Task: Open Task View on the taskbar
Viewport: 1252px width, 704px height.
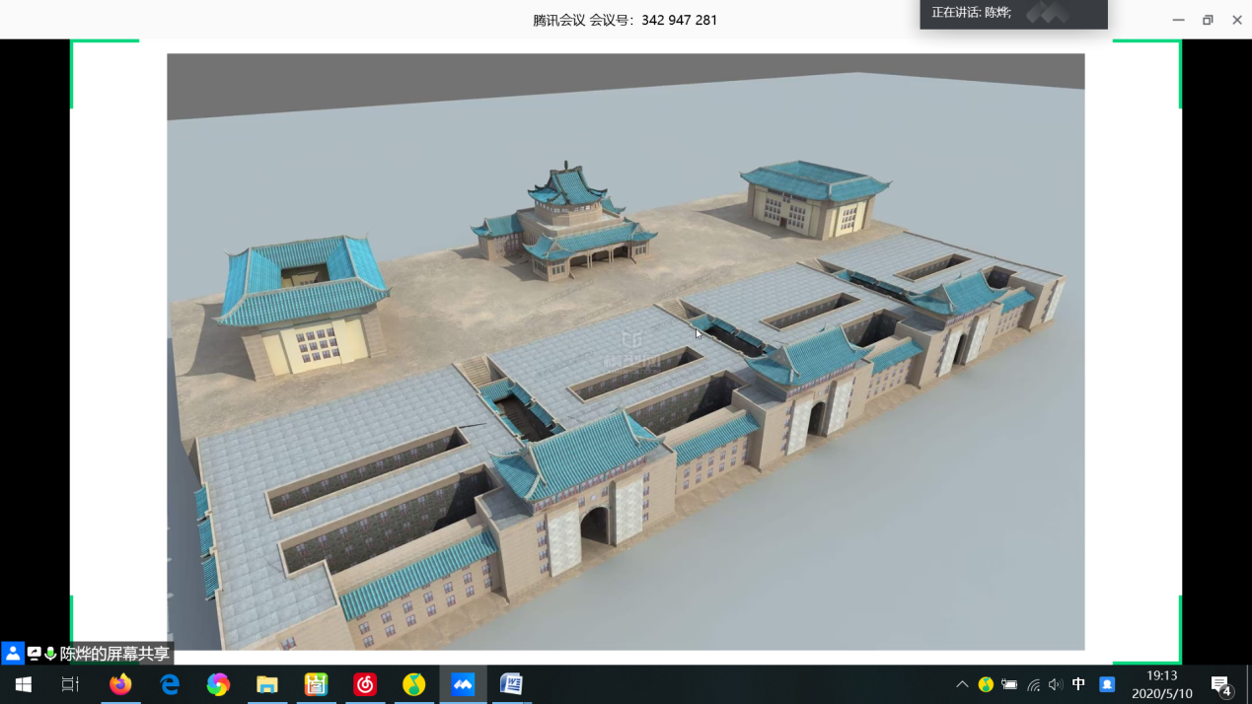Action: point(70,684)
